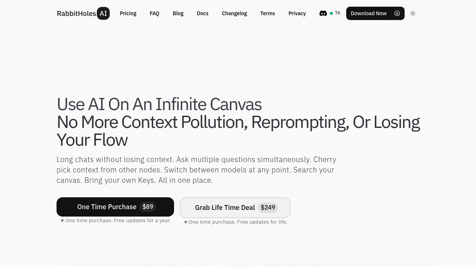
Task: Open the Discord community icon
Action: point(323,13)
